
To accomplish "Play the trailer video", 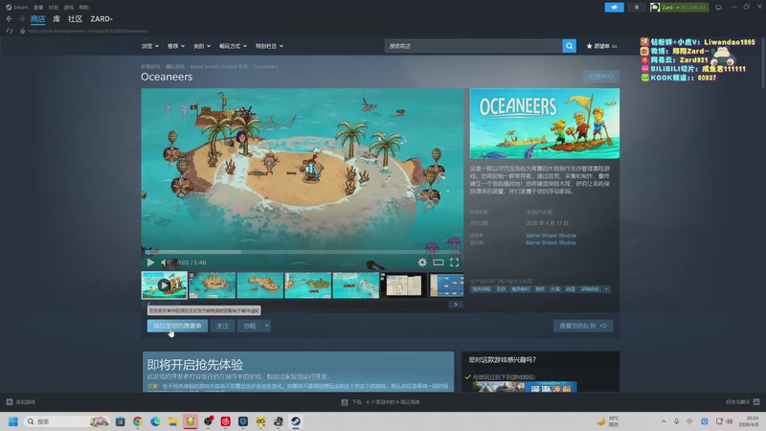I will pyautogui.click(x=150, y=262).
